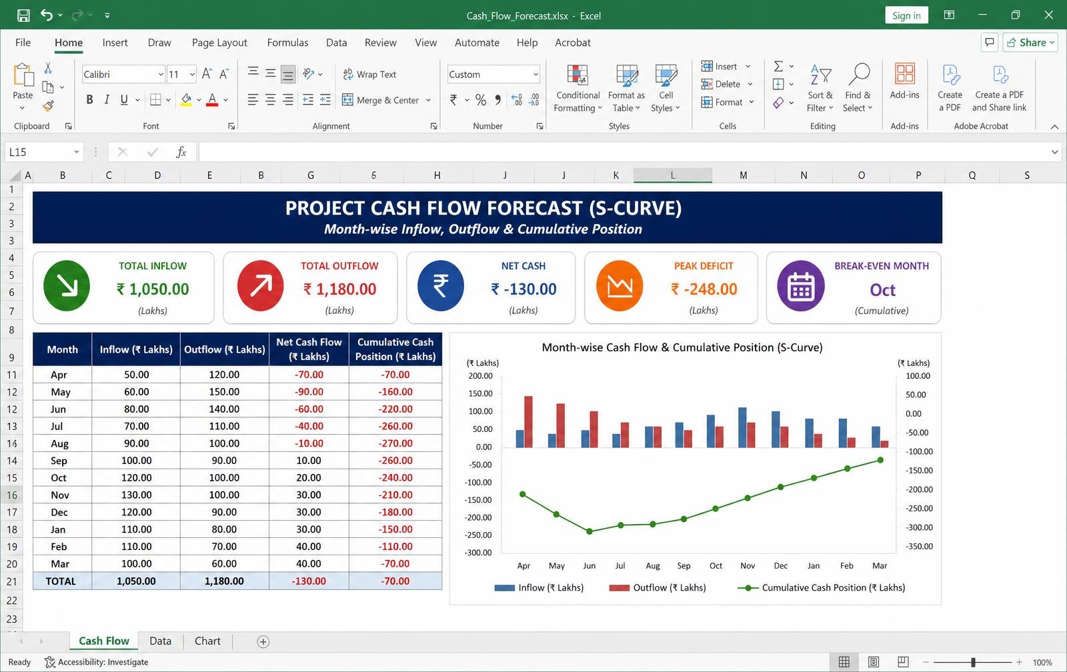The image size is (1067, 672).
Task: Click the Undo arrow icon
Action: pyautogui.click(x=46, y=15)
